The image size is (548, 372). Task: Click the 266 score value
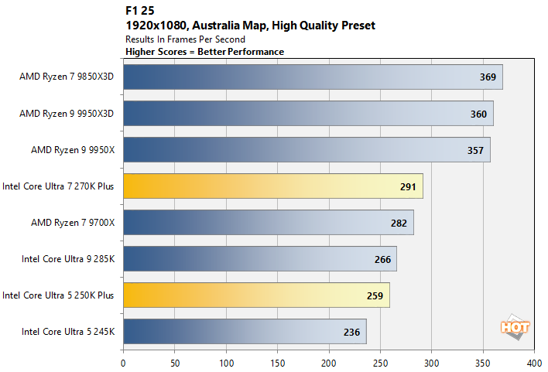(382, 260)
